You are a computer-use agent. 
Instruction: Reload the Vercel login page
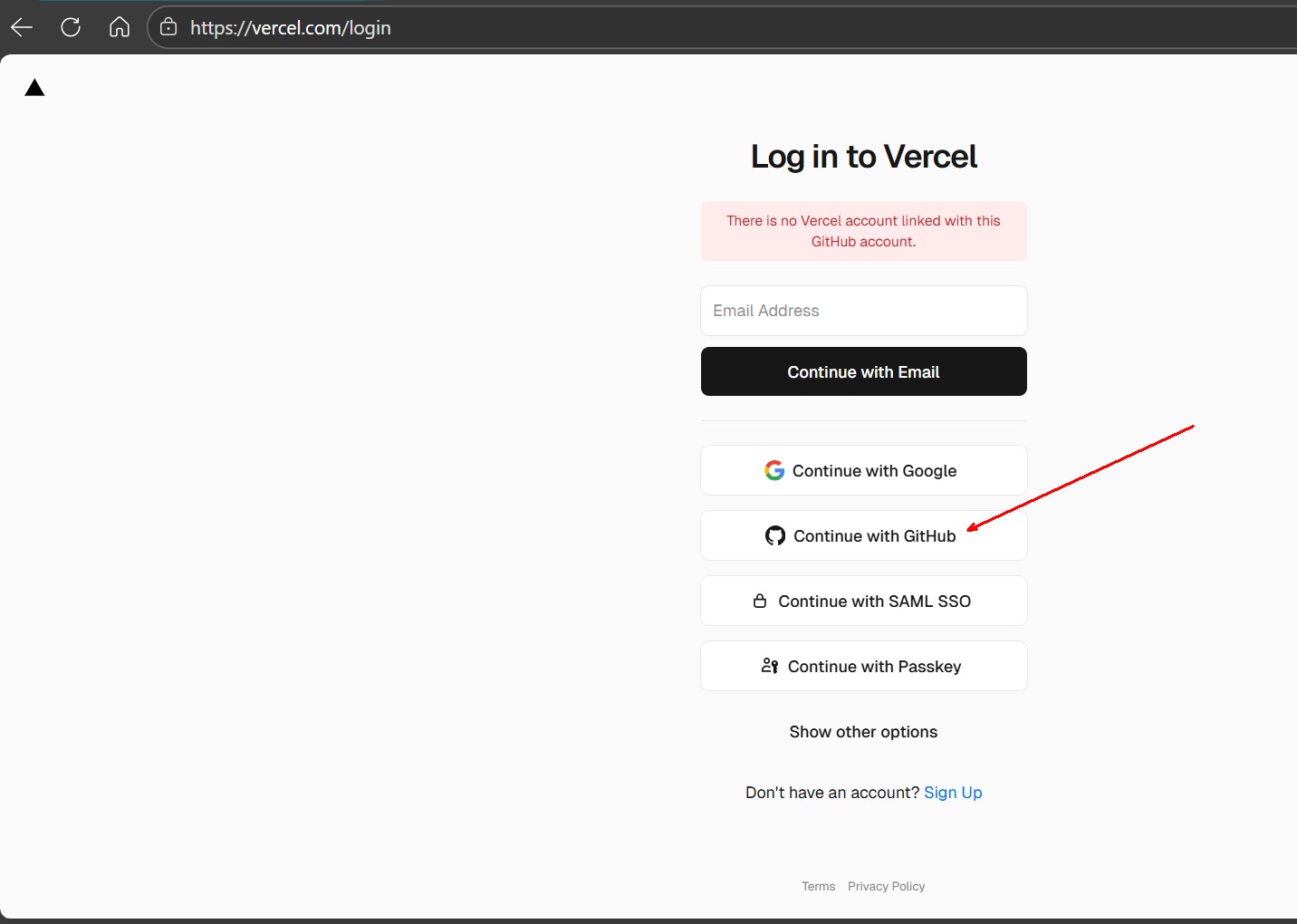[71, 27]
